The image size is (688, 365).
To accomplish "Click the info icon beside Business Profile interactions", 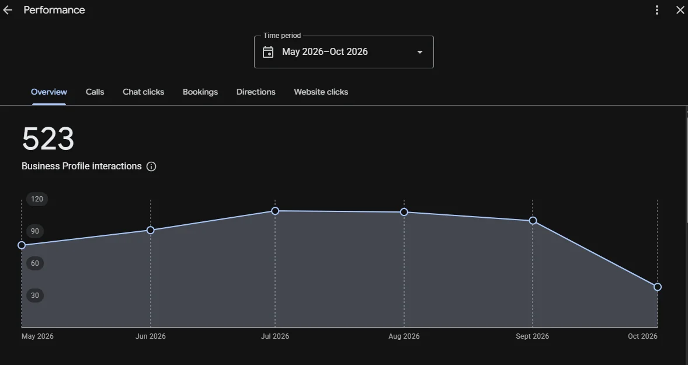I will pos(151,166).
